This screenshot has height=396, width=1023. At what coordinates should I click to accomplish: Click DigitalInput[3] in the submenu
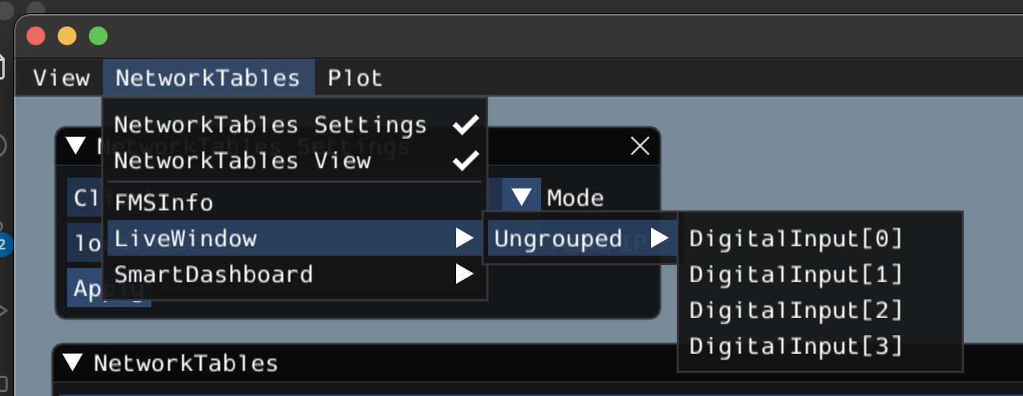pyautogui.click(x=795, y=346)
